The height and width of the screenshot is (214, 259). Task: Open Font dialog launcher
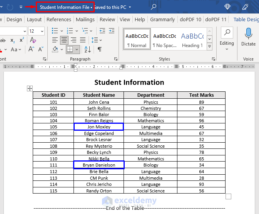45,59
